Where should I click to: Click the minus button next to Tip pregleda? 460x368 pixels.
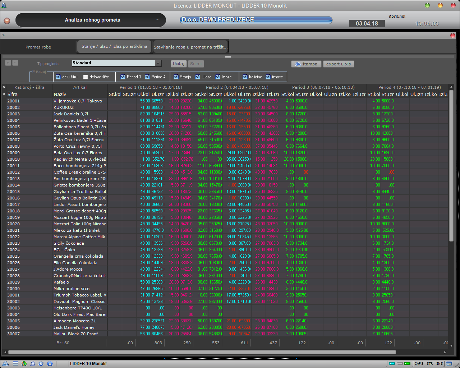pos(15,63)
